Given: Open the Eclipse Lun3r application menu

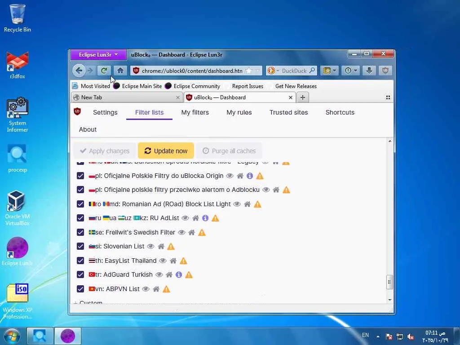Looking at the screenshot, I should (98, 54).
